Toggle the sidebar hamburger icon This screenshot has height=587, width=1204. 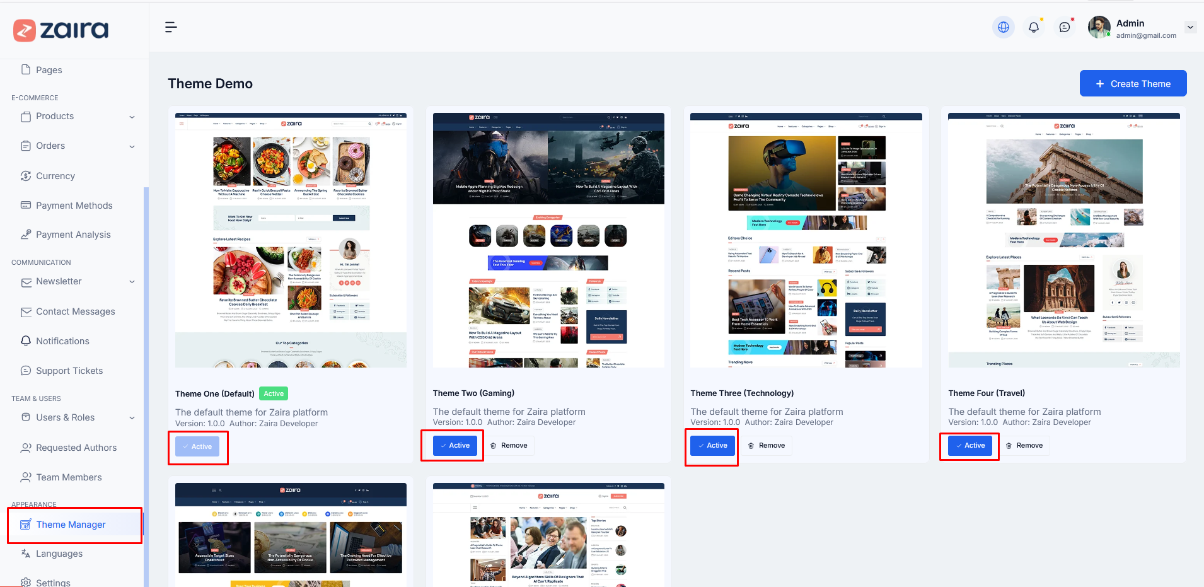[170, 27]
